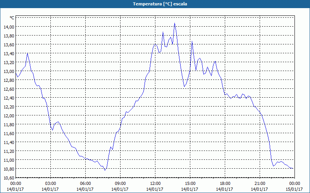Click the "Temperatura [°C] escala" title
310x193 pixels.
click(160, 4)
